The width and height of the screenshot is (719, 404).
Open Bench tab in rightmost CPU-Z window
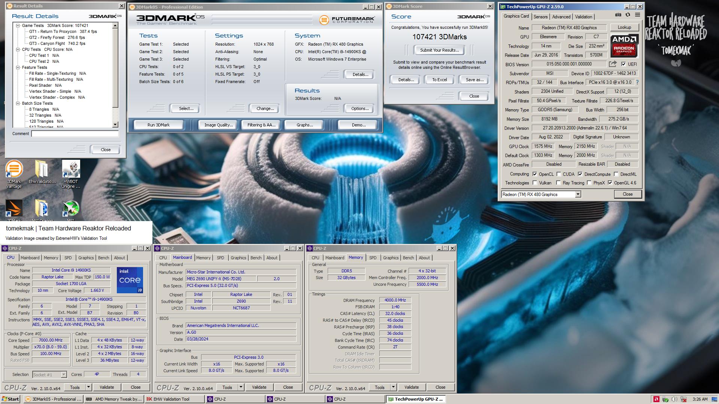tap(409, 258)
